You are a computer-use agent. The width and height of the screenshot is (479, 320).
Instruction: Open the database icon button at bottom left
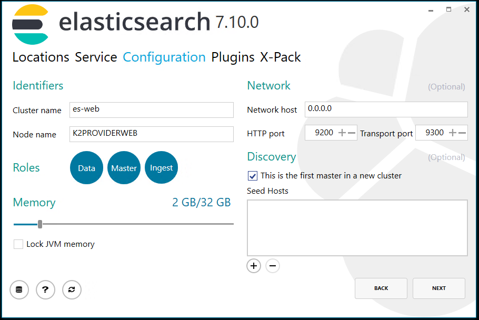[19, 289]
